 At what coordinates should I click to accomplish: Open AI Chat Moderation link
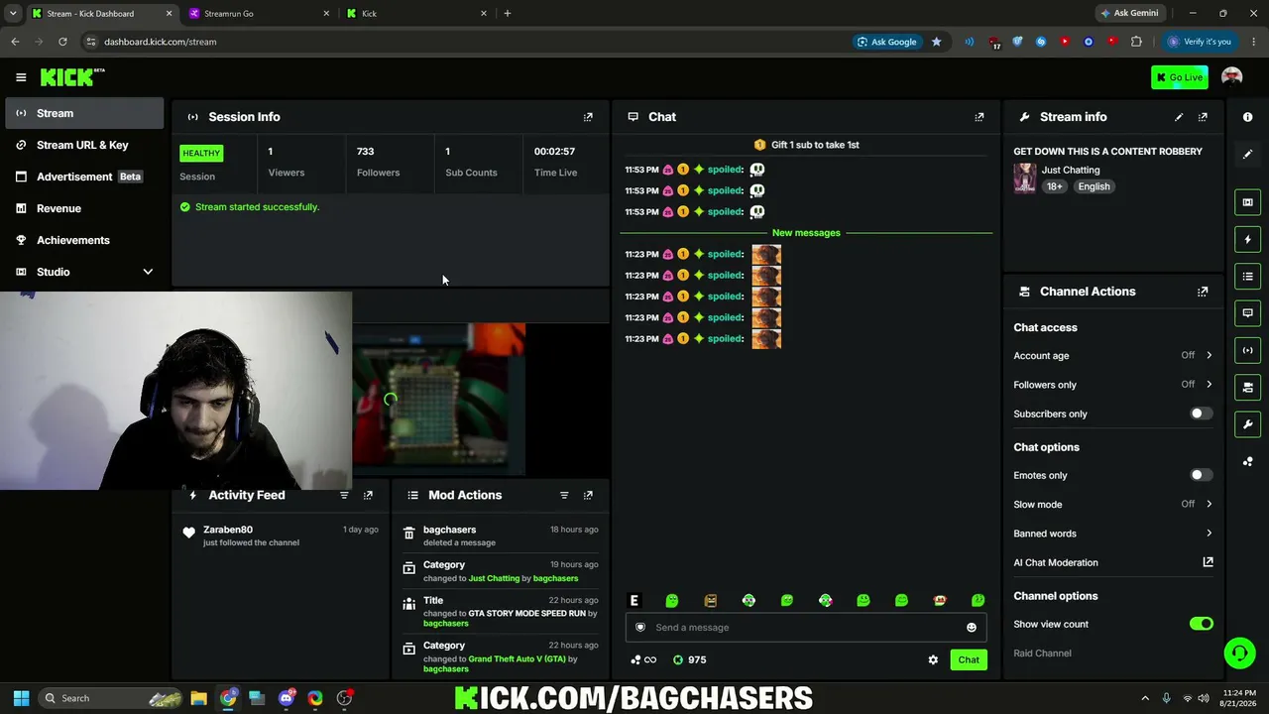pyautogui.click(x=1113, y=562)
